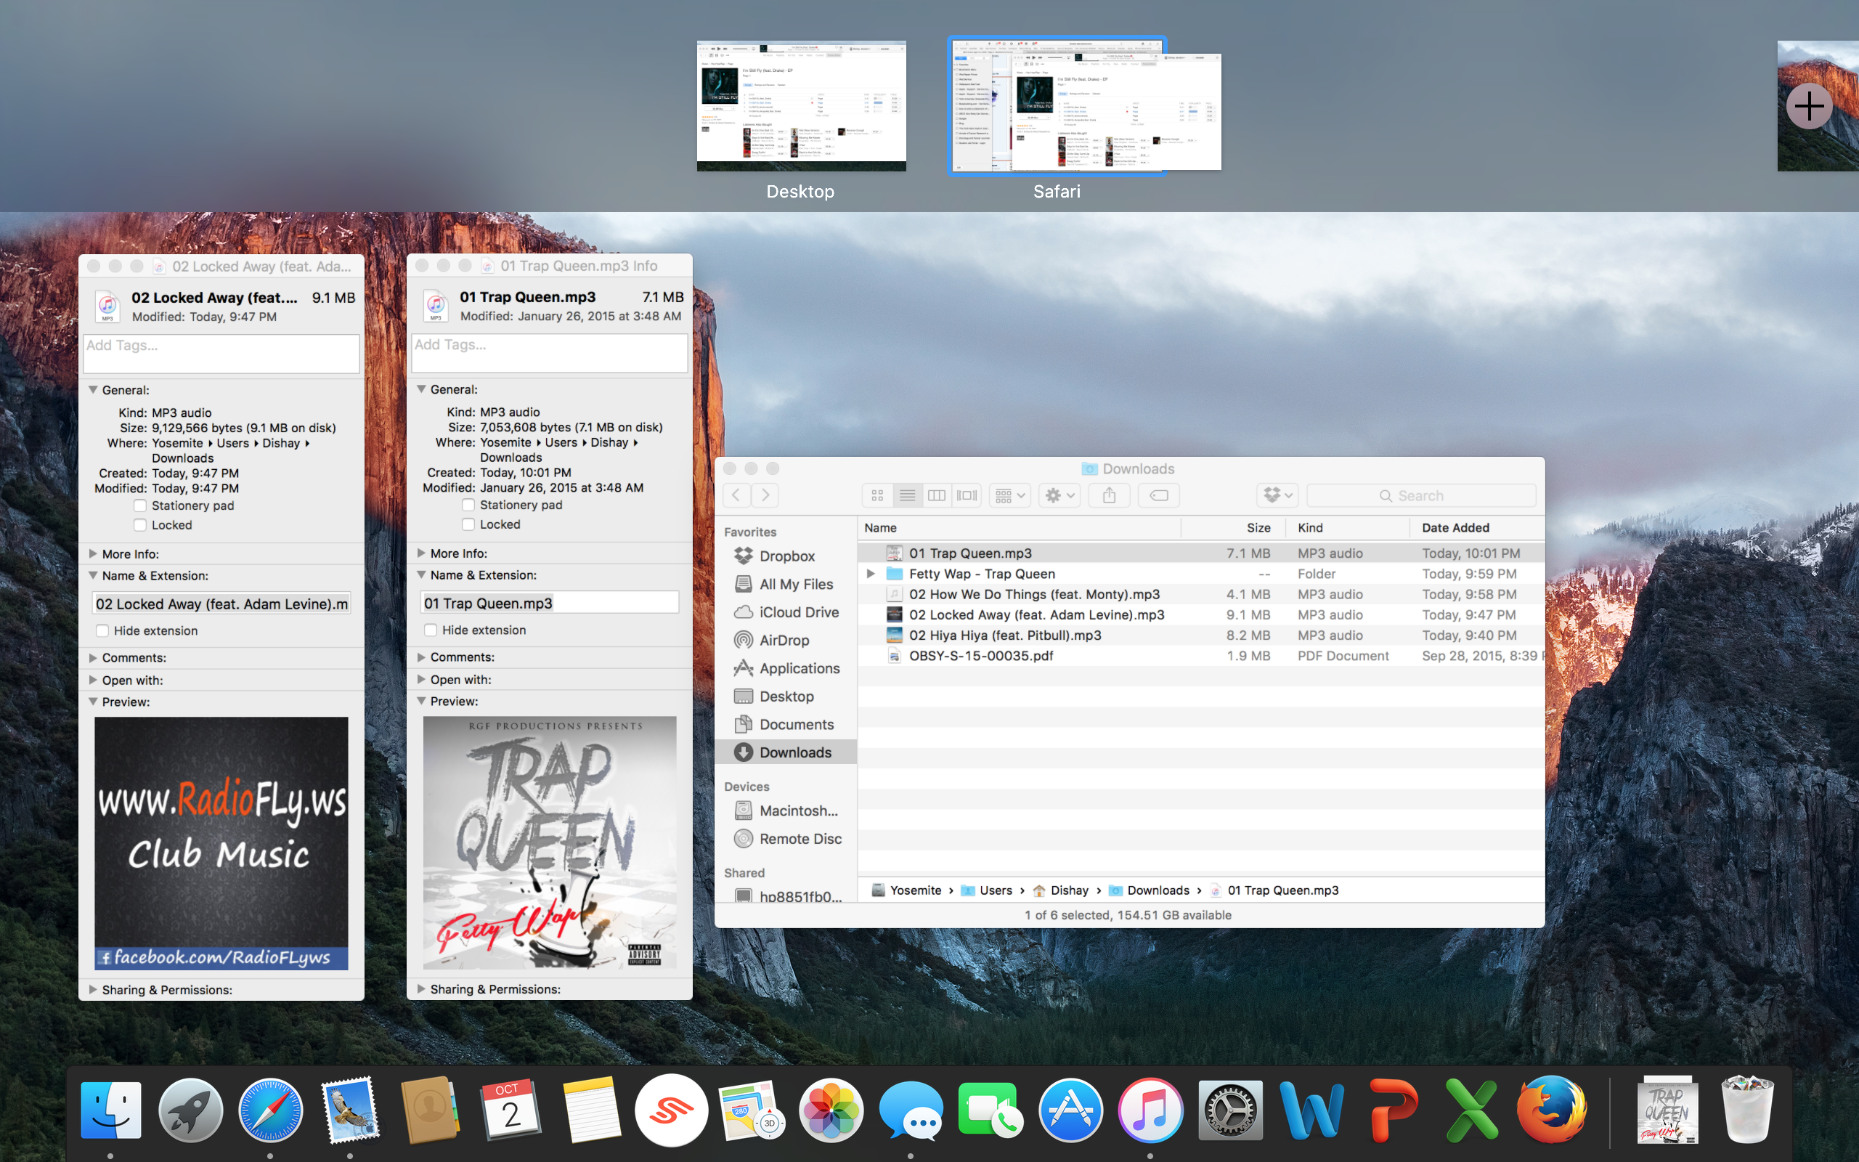Open FaceTime icon in Dock
Screen dimensions: 1859x1162
[991, 1110]
